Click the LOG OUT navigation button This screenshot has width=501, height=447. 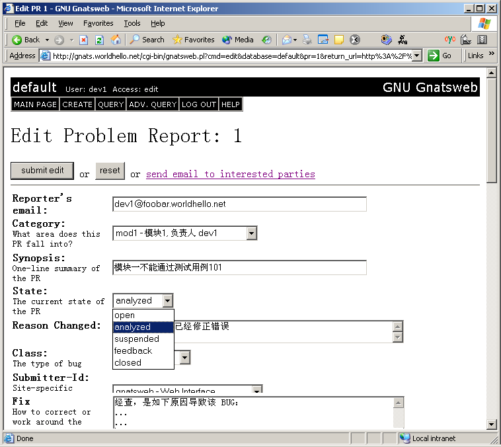(x=199, y=104)
